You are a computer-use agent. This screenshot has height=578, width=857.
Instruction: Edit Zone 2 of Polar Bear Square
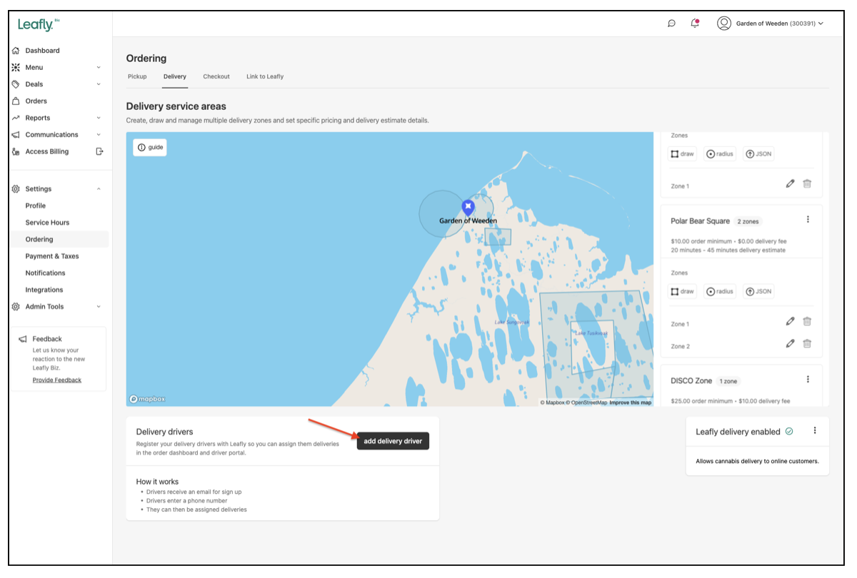pyautogui.click(x=790, y=343)
